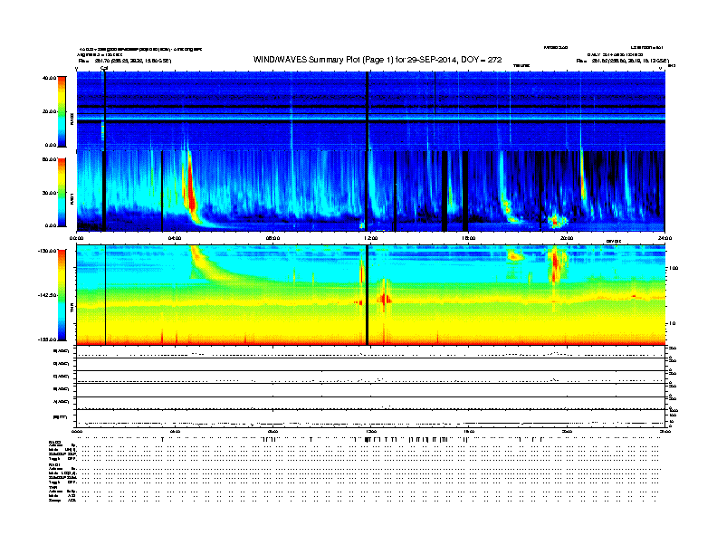Click 20:00 tick label under RAD1 spectrogram
Screen dimensions: 717x554
tap(567, 238)
